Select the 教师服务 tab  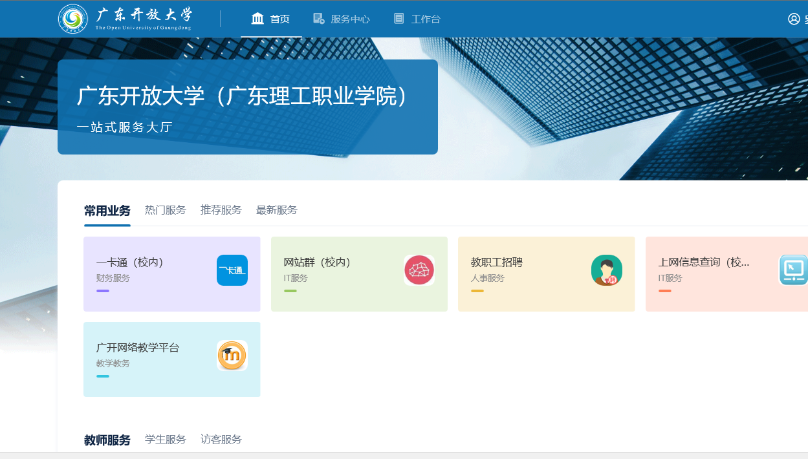(x=107, y=440)
